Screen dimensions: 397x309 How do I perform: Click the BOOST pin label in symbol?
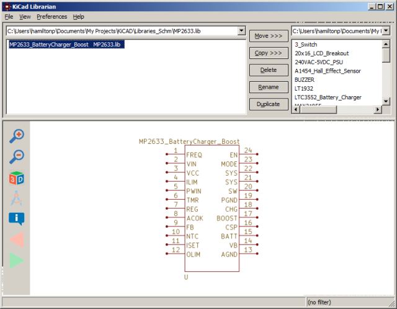point(227,218)
